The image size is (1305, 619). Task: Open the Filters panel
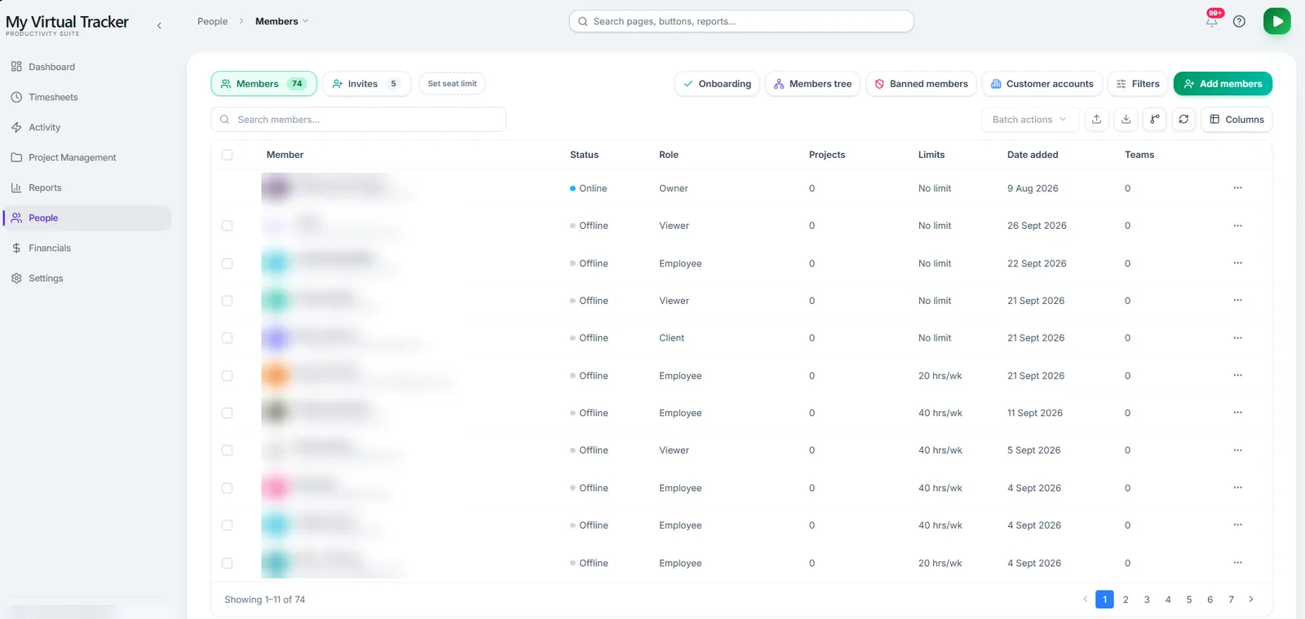tap(1138, 84)
